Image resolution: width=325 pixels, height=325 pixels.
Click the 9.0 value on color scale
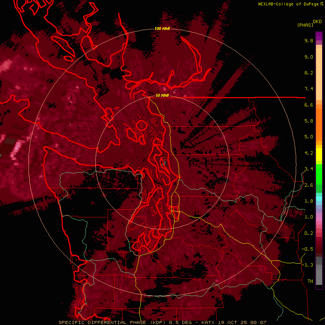[309, 57]
